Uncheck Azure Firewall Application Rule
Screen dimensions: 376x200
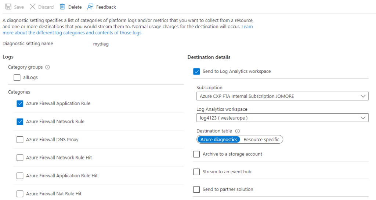coord(20,103)
